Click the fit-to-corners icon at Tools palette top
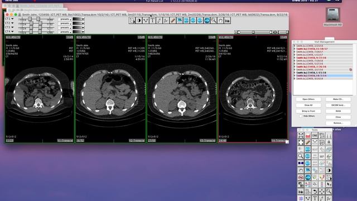The height and width of the screenshot is (201, 357). point(301,135)
